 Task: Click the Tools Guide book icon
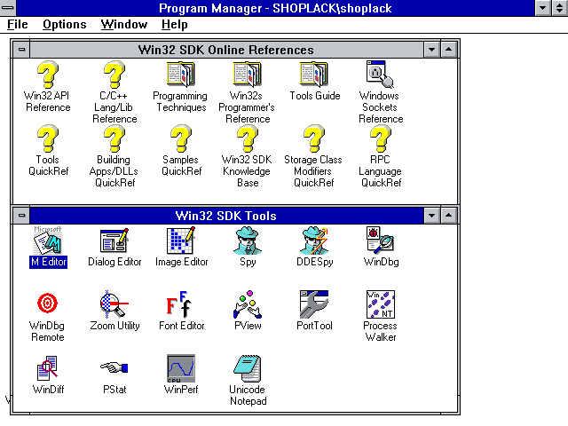click(314, 75)
